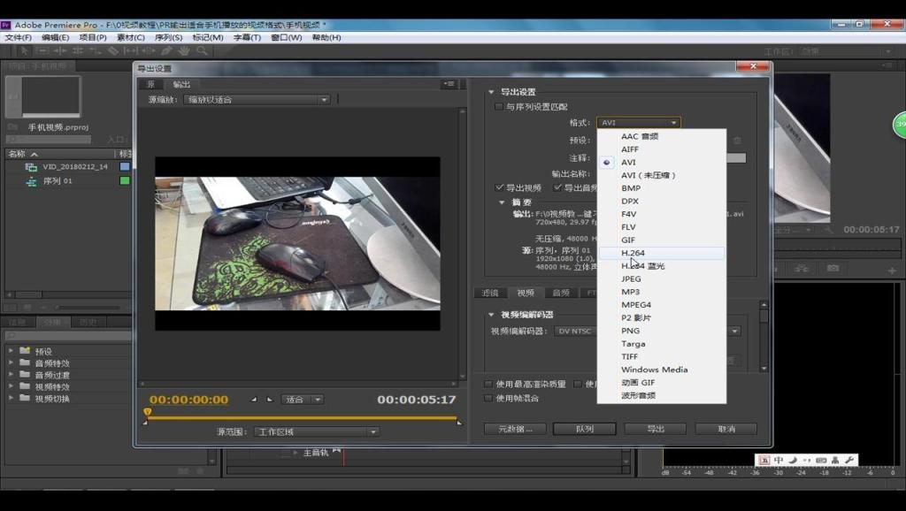Select MPEG4 in the format dropdown list

[636, 305]
